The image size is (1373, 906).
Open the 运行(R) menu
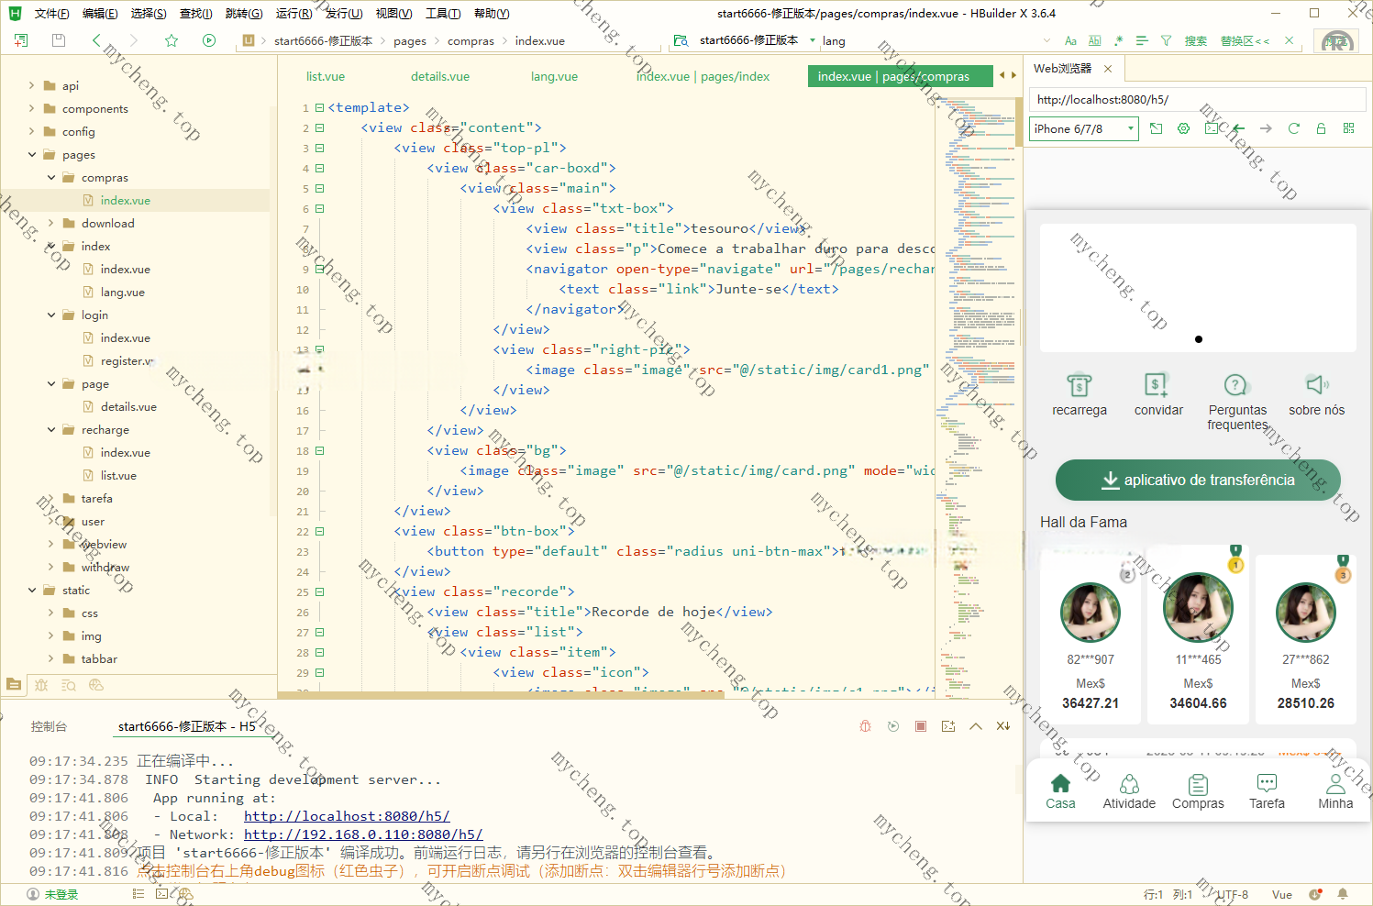(x=293, y=14)
